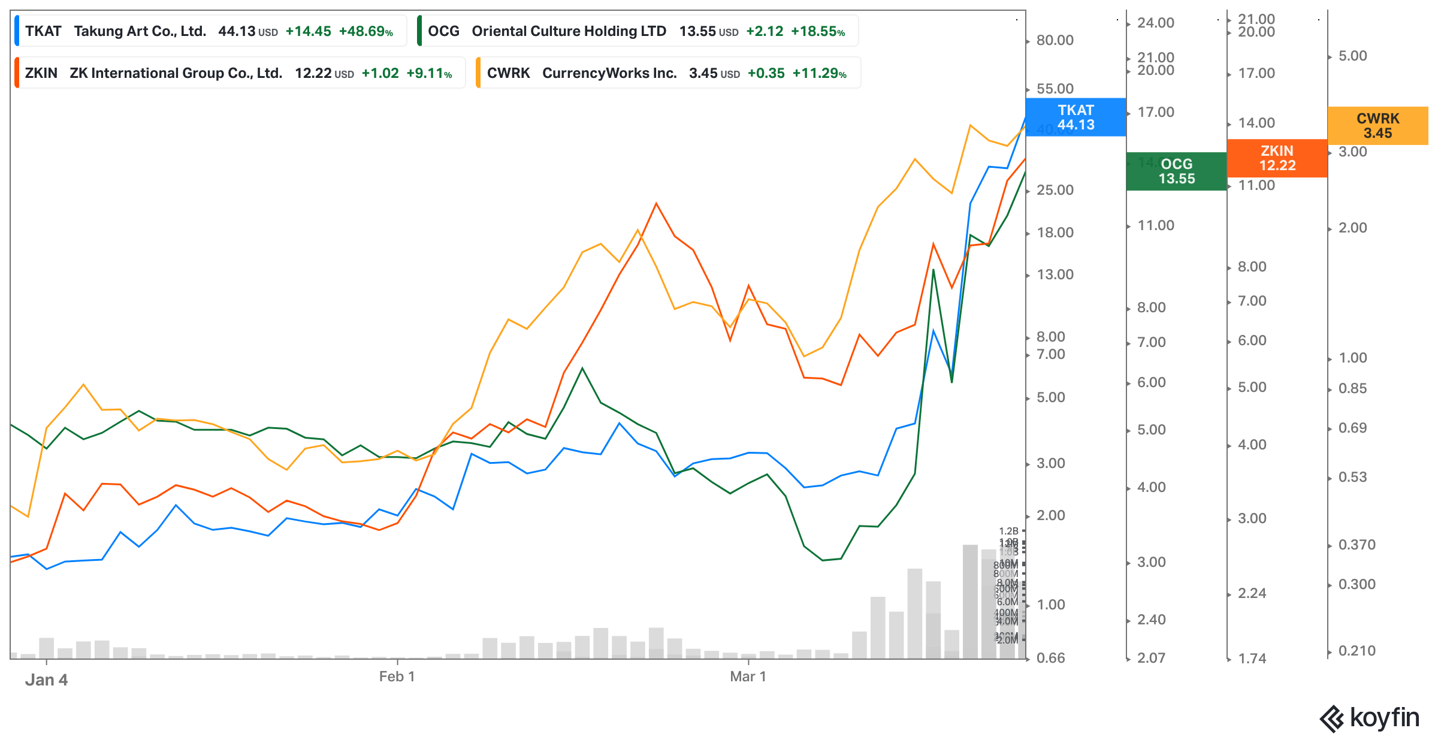The width and height of the screenshot is (1438, 743).
Task: Click the OCG percent change +18.55%
Action: [818, 31]
